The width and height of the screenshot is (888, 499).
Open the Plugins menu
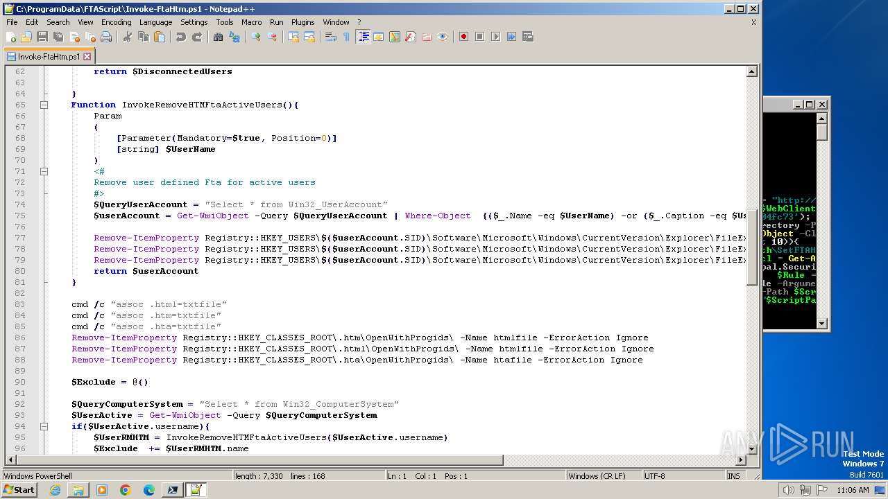(302, 22)
